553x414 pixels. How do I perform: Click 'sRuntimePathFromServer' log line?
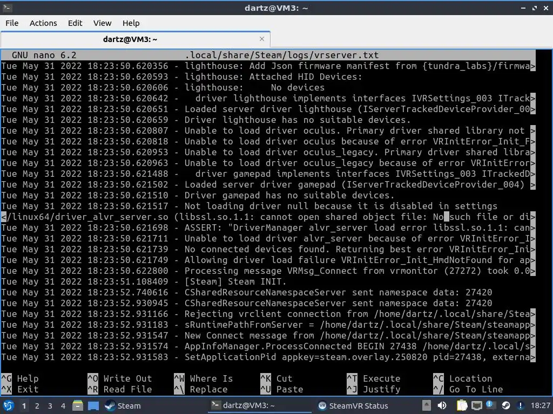268,325
